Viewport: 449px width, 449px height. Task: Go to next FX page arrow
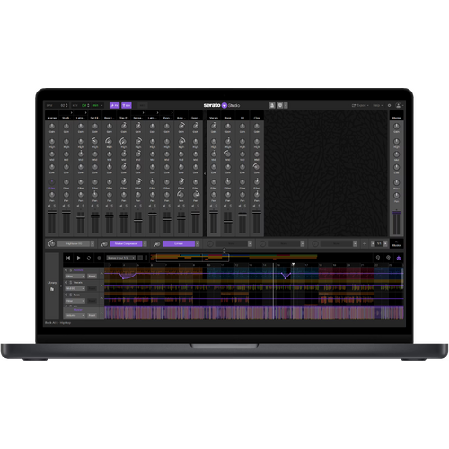(x=385, y=243)
